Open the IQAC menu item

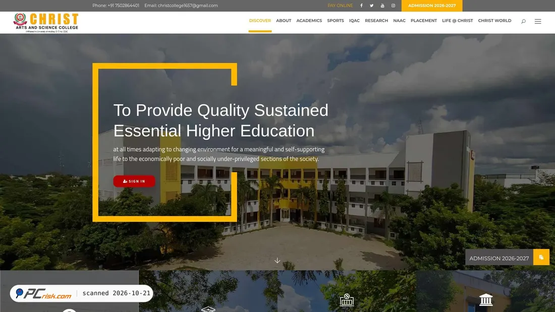tap(354, 21)
